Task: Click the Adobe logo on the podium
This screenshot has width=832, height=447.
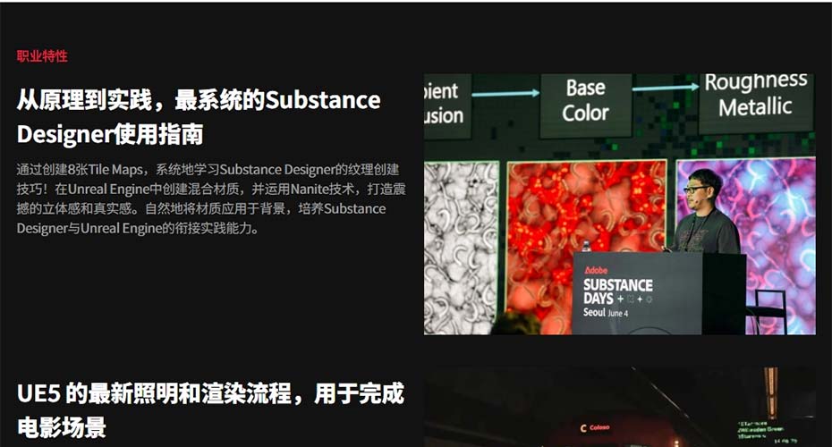Action: (x=596, y=270)
